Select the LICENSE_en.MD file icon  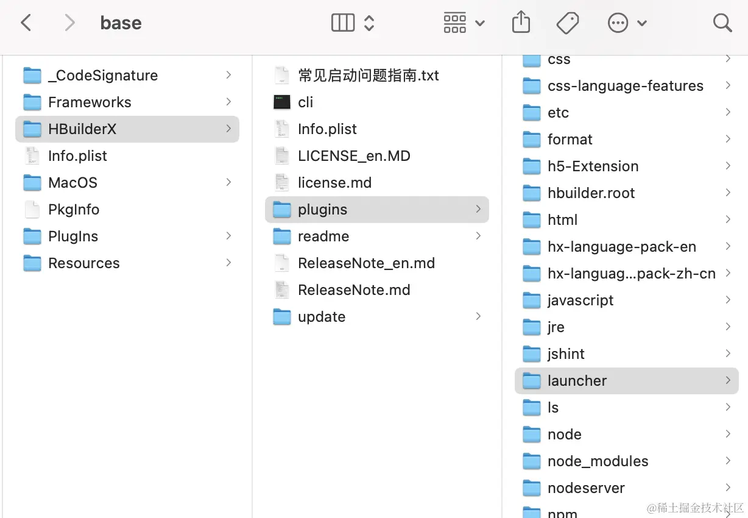click(x=282, y=156)
